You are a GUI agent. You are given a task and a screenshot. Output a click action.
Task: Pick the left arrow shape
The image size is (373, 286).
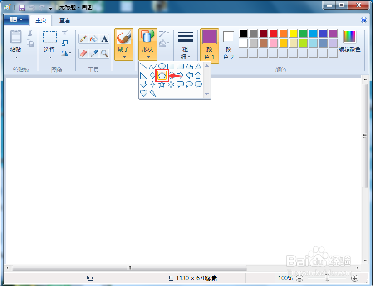[189, 75]
